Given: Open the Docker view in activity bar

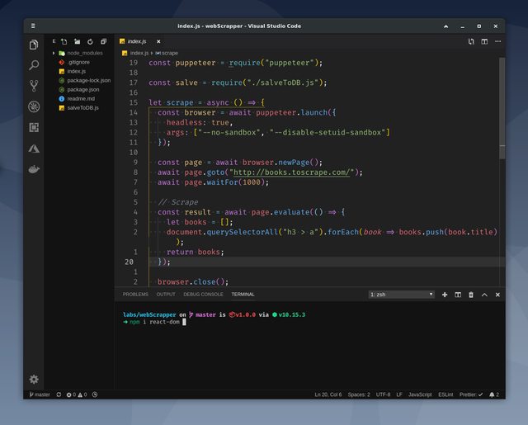Looking at the screenshot, I should (x=34, y=168).
